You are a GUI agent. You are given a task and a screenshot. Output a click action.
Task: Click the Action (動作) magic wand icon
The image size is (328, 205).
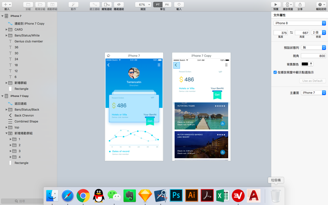73,4
